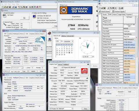Select the Projects tab in Result Browser
Screen dimensions: 139x111
(x=115, y=14)
